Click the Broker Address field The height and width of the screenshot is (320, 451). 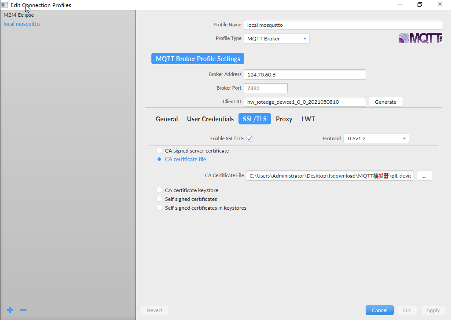click(x=305, y=75)
